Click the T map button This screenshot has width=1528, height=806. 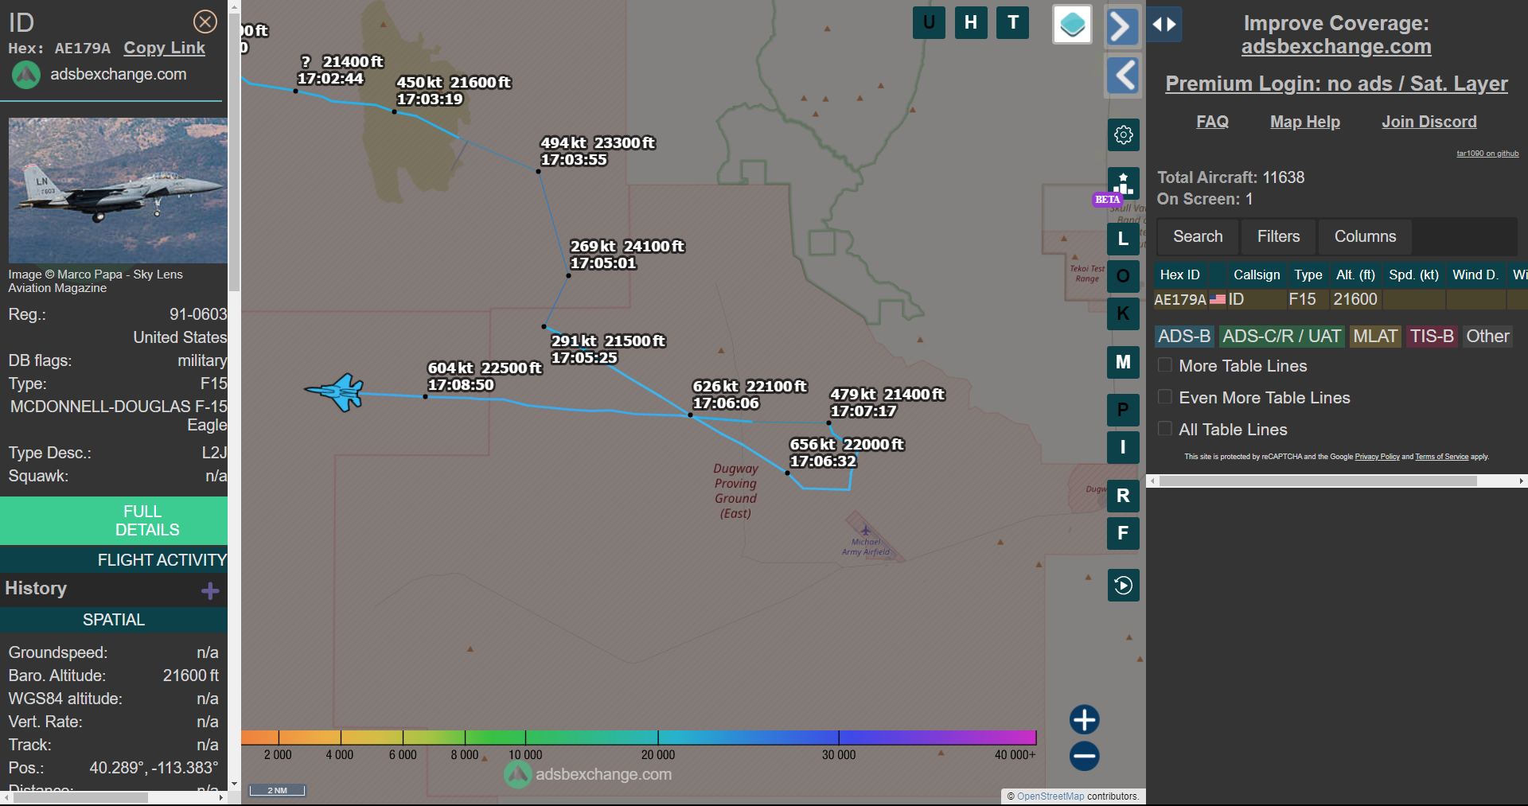(x=1013, y=22)
